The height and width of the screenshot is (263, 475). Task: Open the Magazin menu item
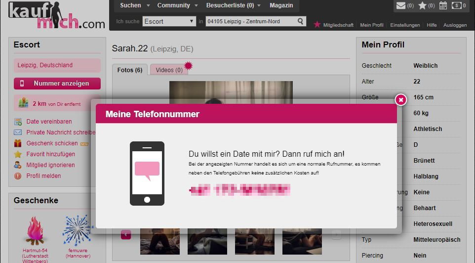281,5
